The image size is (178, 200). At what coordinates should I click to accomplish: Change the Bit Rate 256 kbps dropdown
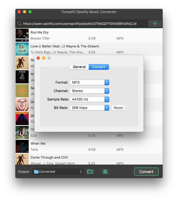point(89,108)
